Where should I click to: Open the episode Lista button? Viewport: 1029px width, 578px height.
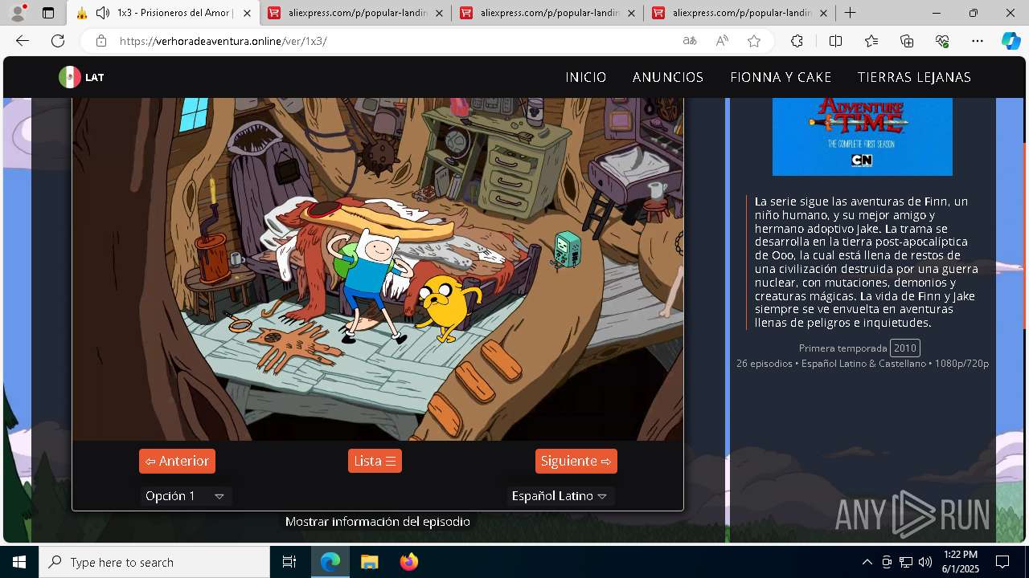click(x=375, y=461)
